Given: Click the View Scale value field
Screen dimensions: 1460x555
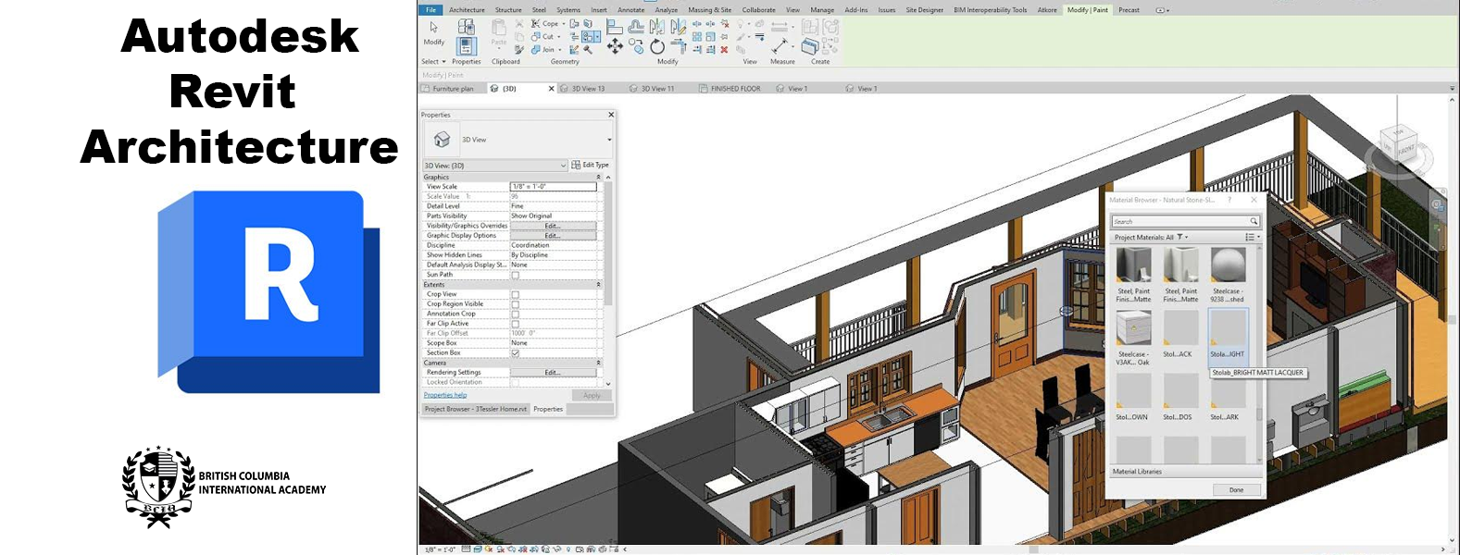Looking at the screenshot, I should coord(553,187).
